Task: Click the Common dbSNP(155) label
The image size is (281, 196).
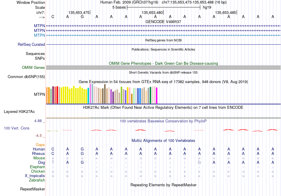Action: [26, 77]
